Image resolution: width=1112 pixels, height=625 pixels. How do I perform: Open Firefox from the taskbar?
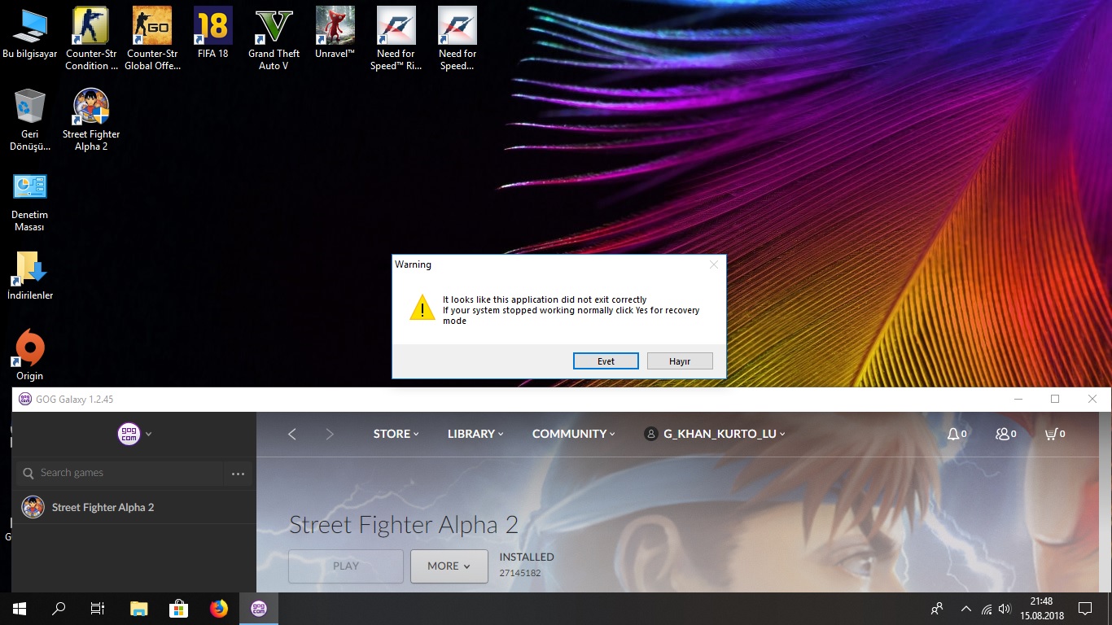click(218, 609)
